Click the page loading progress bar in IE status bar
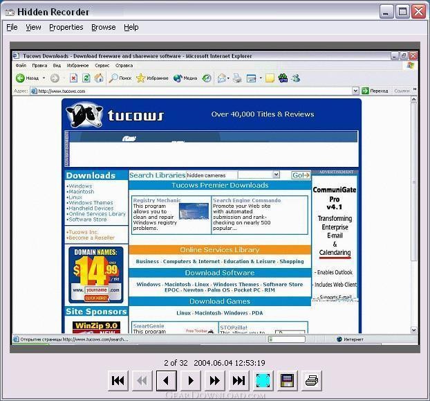 click(x=287, y=339)
